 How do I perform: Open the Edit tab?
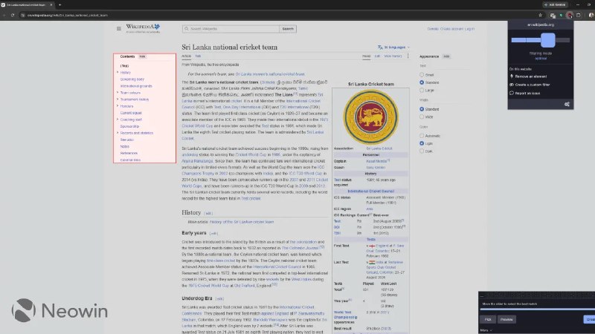coord(377,56)
